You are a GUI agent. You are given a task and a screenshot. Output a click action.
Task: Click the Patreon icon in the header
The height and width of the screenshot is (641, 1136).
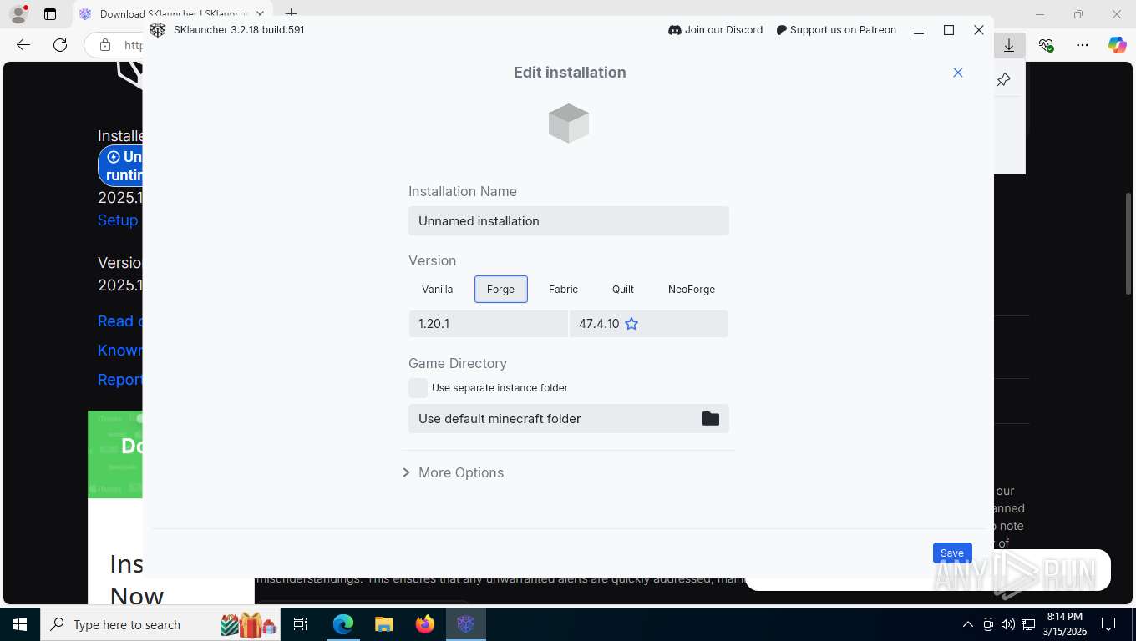(782, 30)
